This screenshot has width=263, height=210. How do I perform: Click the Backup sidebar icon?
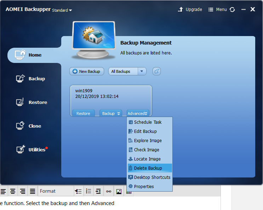[20, 78]
